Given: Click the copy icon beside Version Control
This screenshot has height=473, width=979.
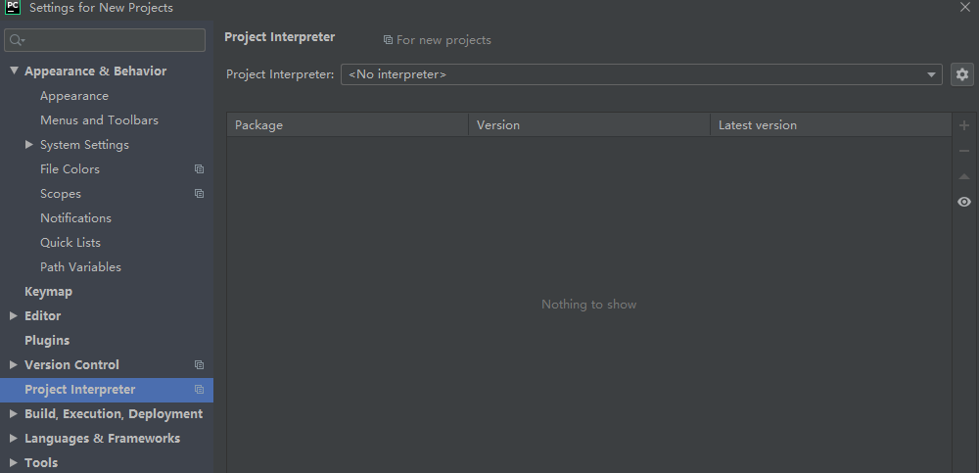Looking at the screenshot, I should click(199, 365).
